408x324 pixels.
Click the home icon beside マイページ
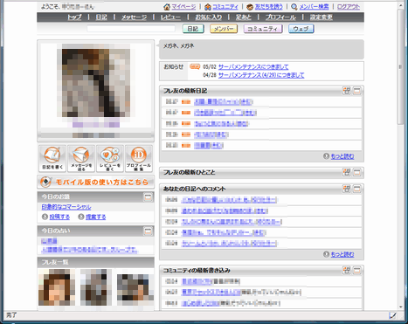[167, 6]
